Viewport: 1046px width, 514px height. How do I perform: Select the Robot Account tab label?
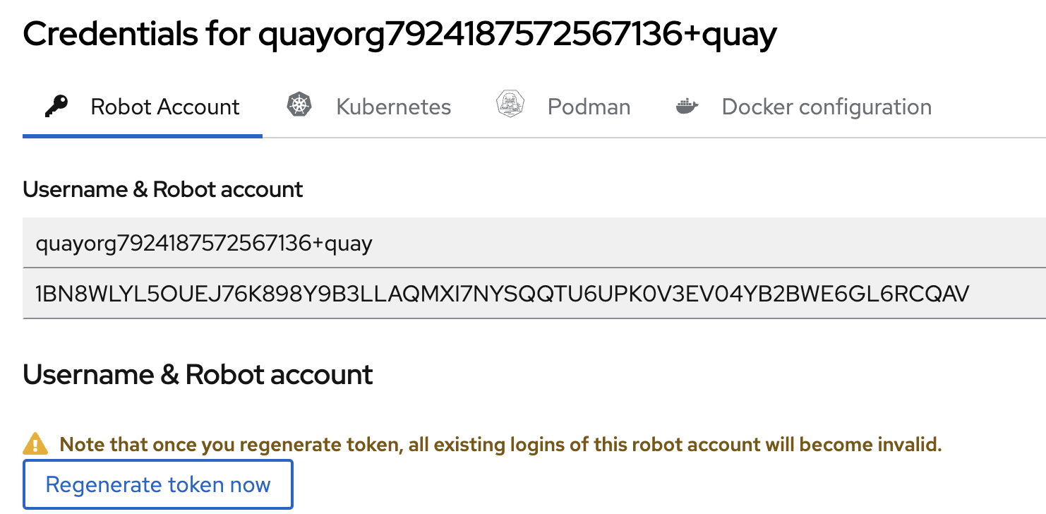pyautogui.click(x=165, y=107)
